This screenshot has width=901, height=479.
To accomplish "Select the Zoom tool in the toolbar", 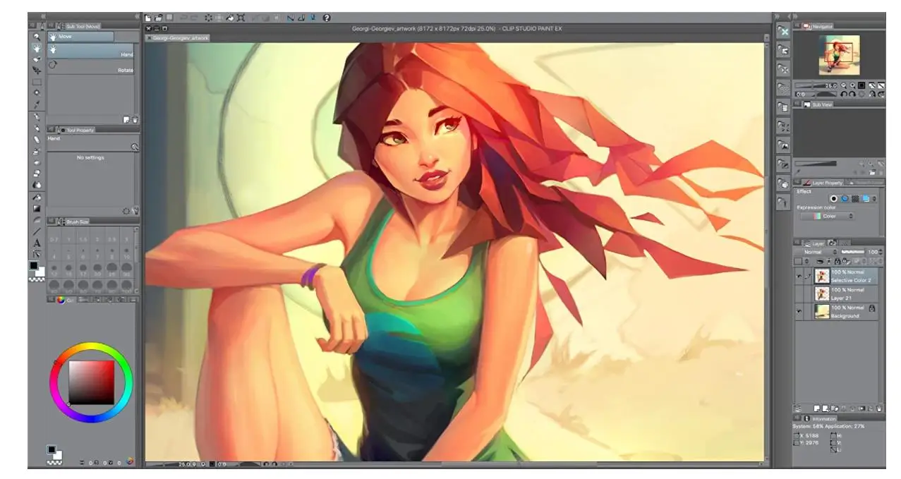I will tap(35, 35).
